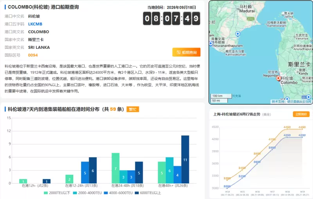313x199 pixels.
Task: Click the blue port marker south of Madurai
Action: coord(237,34)
